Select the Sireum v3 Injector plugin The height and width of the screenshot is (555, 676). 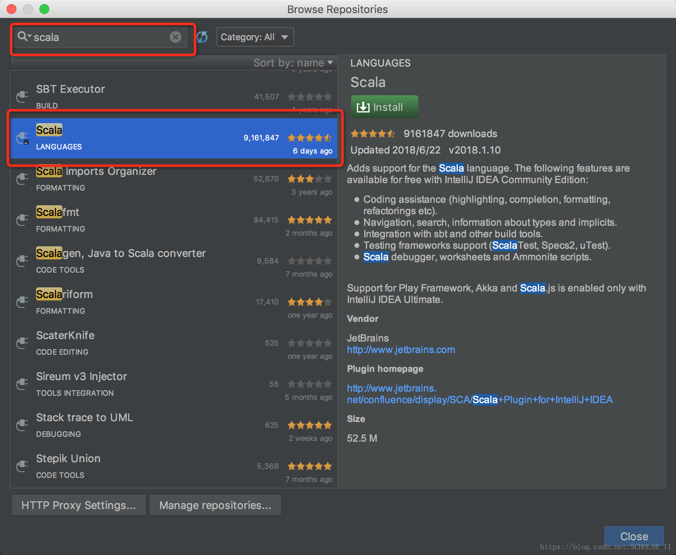[x=174, y=384]
